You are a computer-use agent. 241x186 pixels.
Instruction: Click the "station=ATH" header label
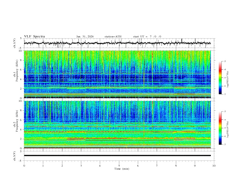pyautogui.click(x=113, y=36)
